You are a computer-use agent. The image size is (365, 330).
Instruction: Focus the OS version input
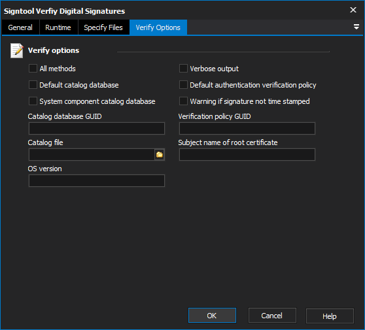[x=97, y=181]
